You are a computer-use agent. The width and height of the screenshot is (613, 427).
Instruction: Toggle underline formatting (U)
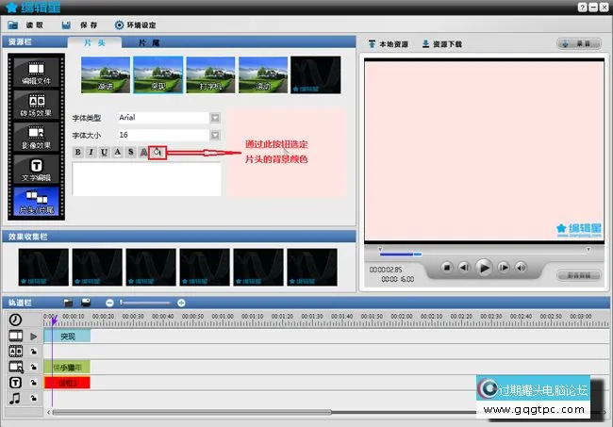[104, 152]
